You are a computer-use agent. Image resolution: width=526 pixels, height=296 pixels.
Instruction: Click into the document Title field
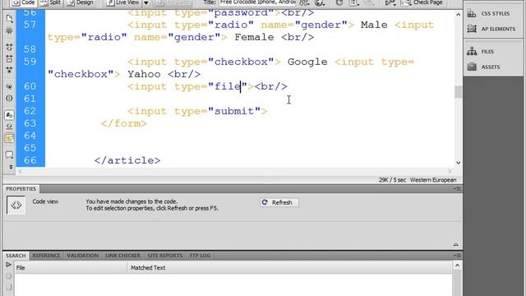pos(257,2)
